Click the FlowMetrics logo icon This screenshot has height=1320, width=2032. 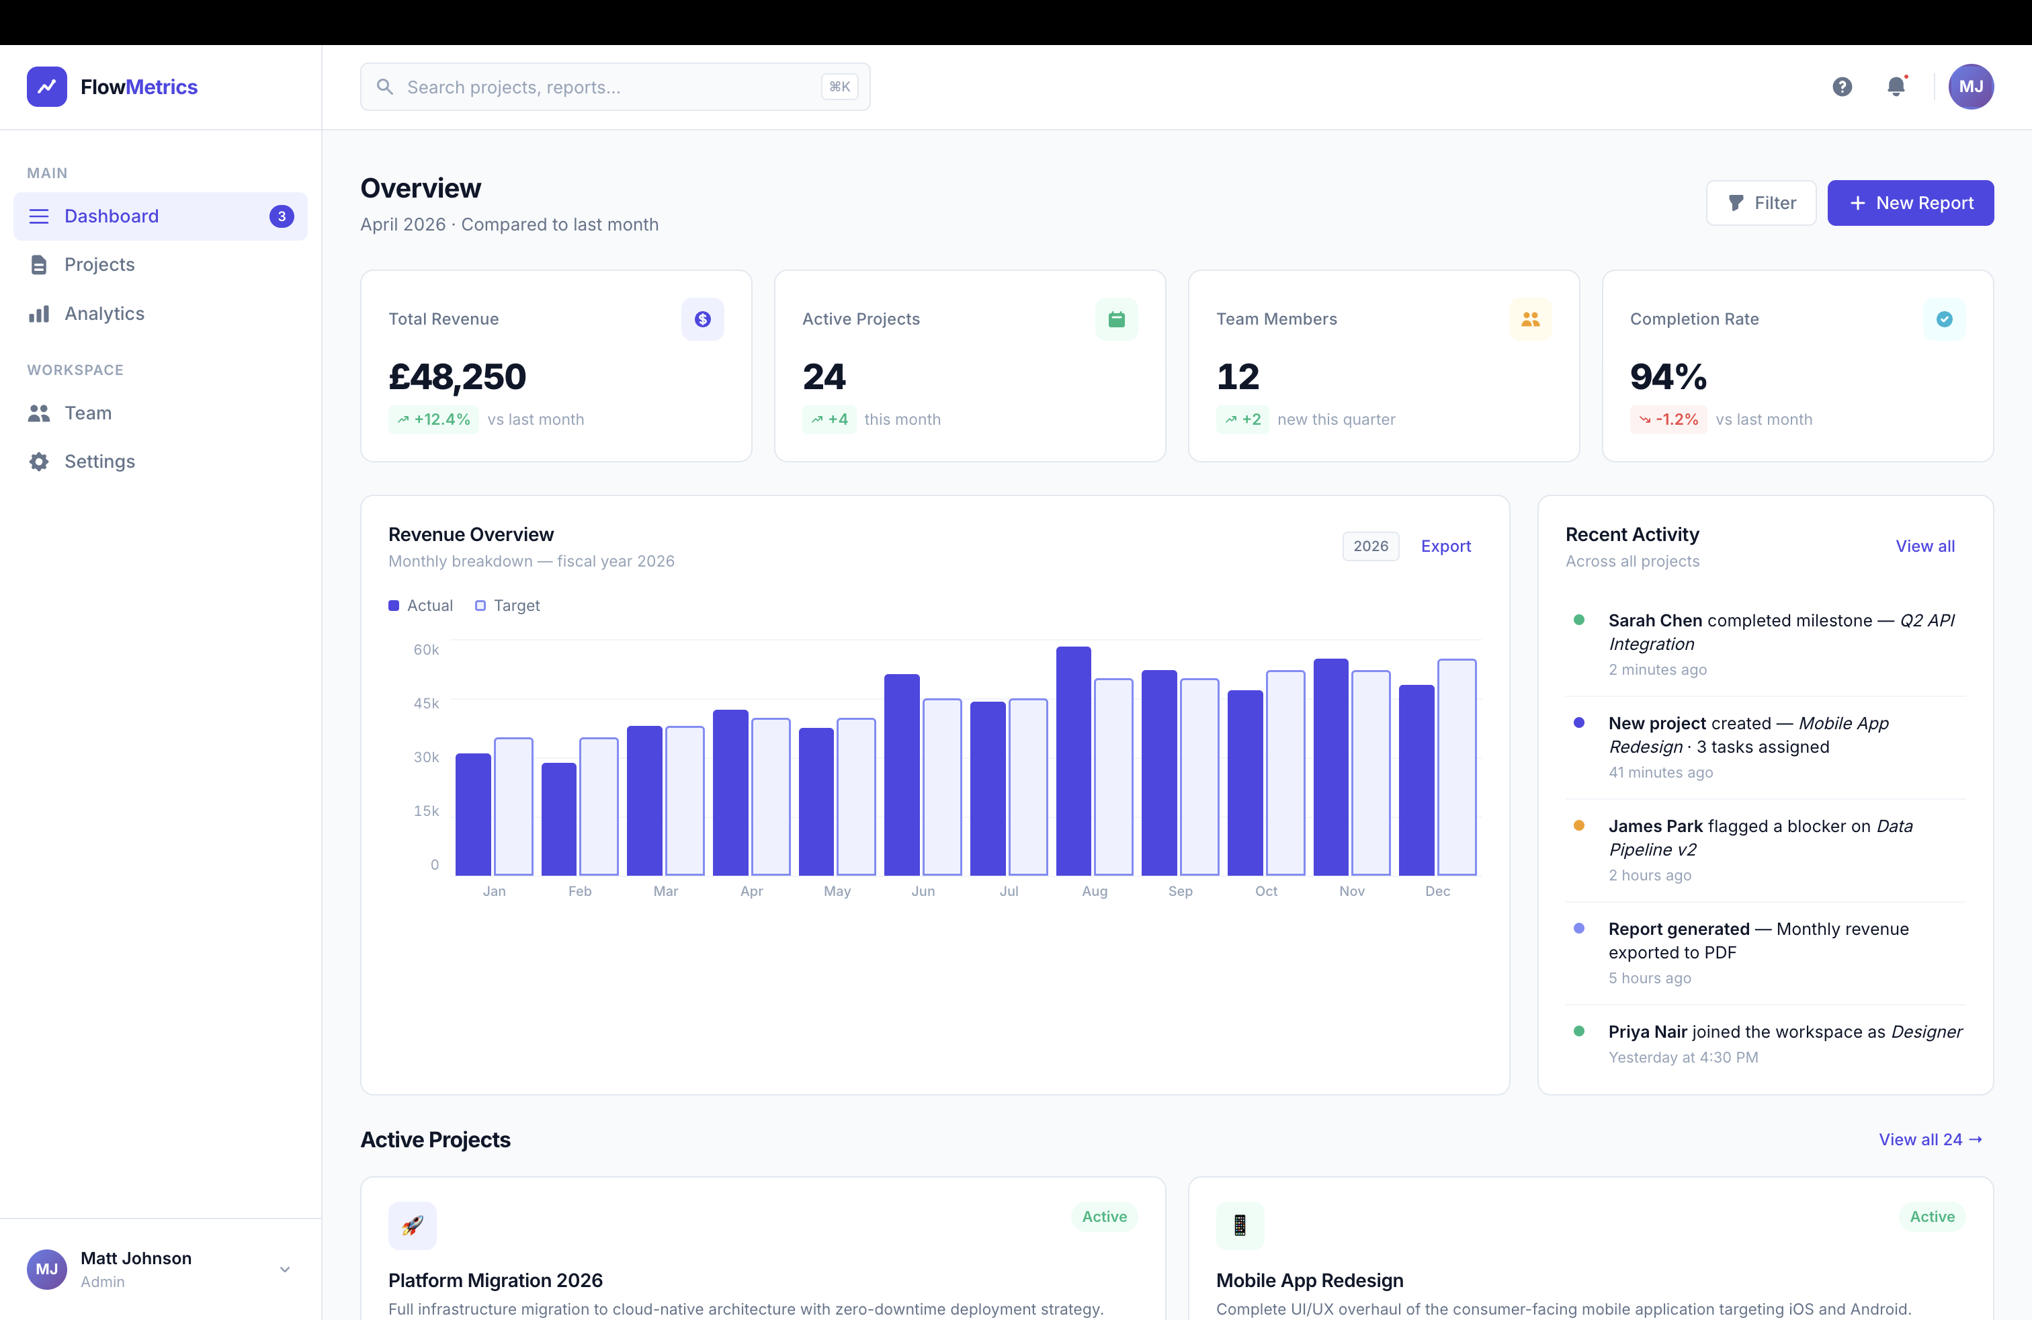(x=47, y=86)
